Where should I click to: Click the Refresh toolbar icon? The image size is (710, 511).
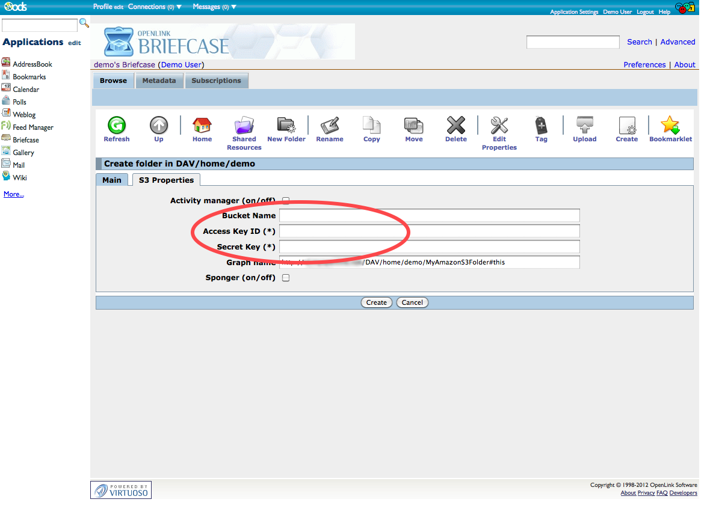tap(116, 126)
